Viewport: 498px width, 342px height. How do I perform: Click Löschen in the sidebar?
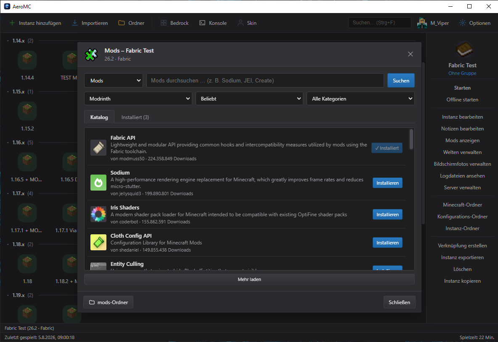[x=462, y=269]
